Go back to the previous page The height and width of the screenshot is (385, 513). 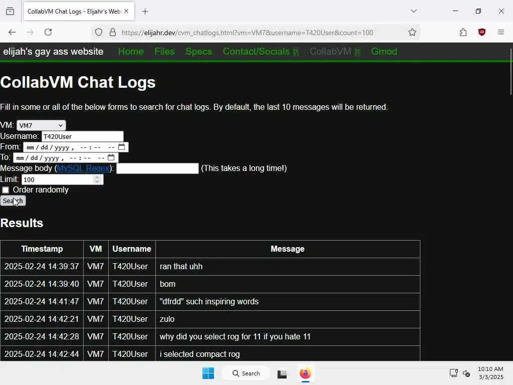pyautogui.click(x=12, y=32)
